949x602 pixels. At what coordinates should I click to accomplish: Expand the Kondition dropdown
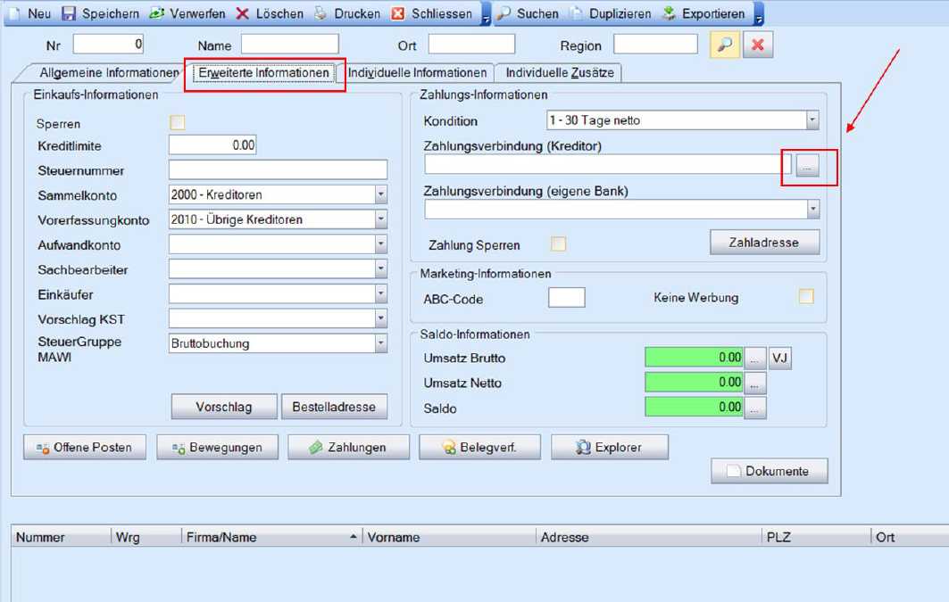click(x=812, y=120)
